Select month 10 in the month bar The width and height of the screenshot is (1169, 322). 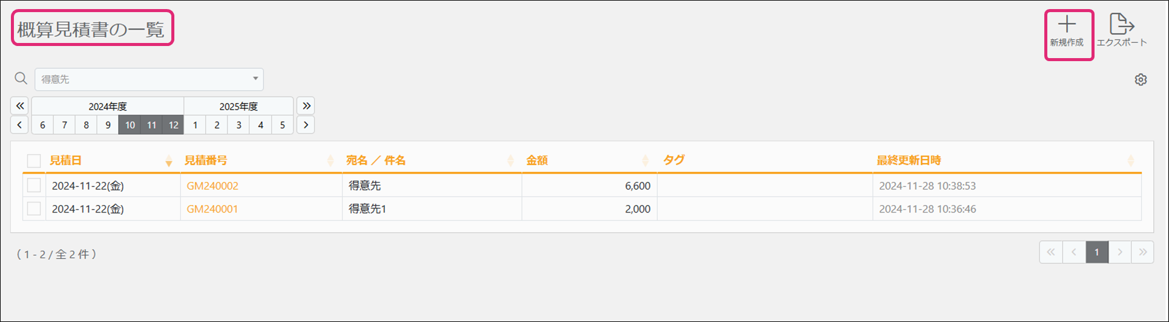click(x=130, y=125)
